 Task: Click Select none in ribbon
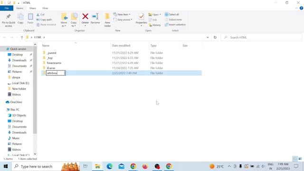(x=173, y=19)
